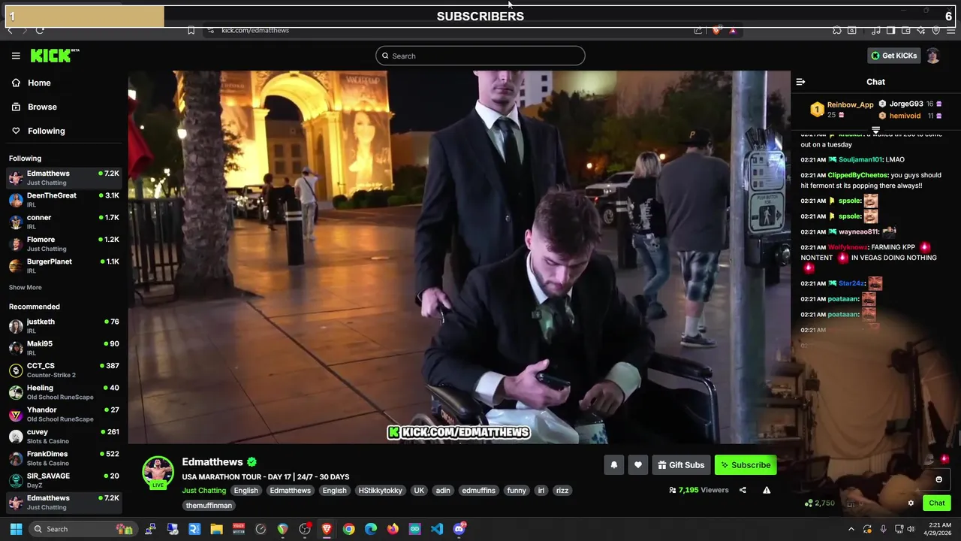
Task: Open SIR_SAVAGE recommended channel
Action: click(64, 480)
